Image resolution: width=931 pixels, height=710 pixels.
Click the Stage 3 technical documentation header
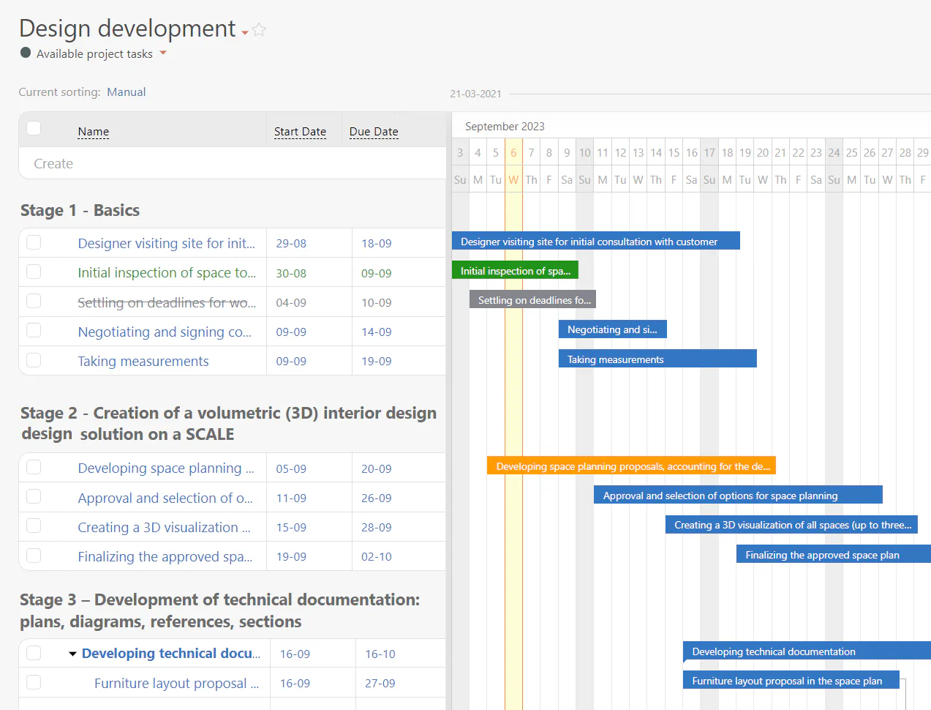tap(220, 610)
